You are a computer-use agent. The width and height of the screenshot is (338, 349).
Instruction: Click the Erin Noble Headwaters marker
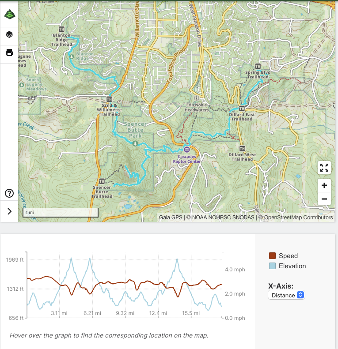point(197,98)
